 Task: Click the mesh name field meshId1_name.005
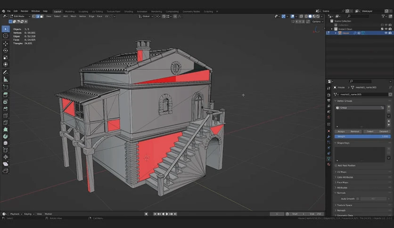coord(364,94)
